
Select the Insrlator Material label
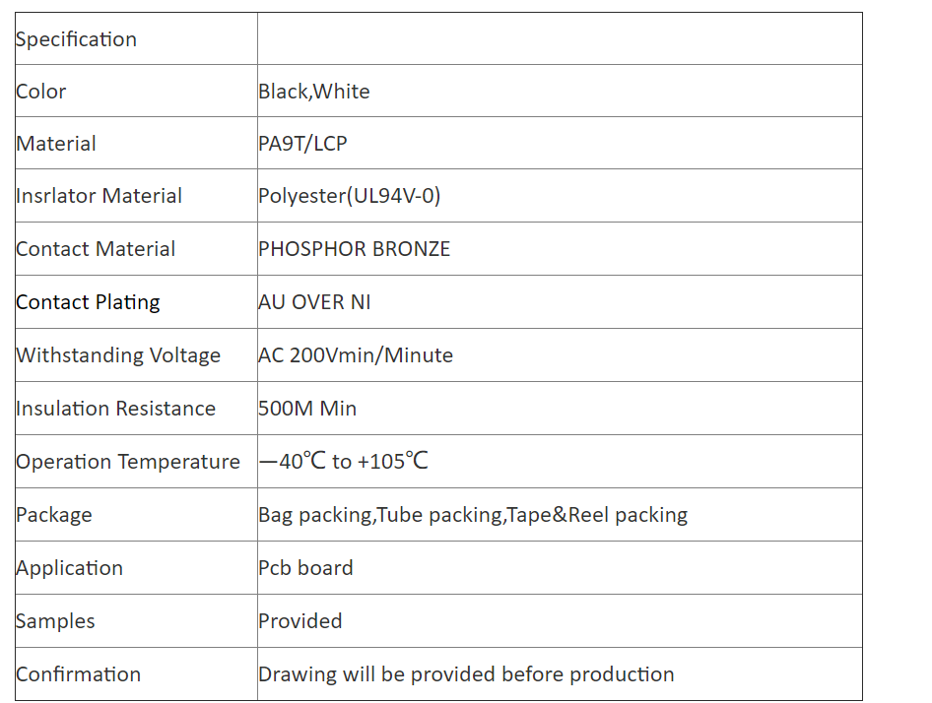click(99, 196)
